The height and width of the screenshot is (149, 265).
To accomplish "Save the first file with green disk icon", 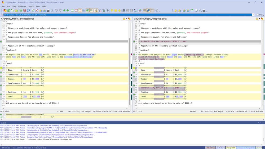I will (21, 11).
